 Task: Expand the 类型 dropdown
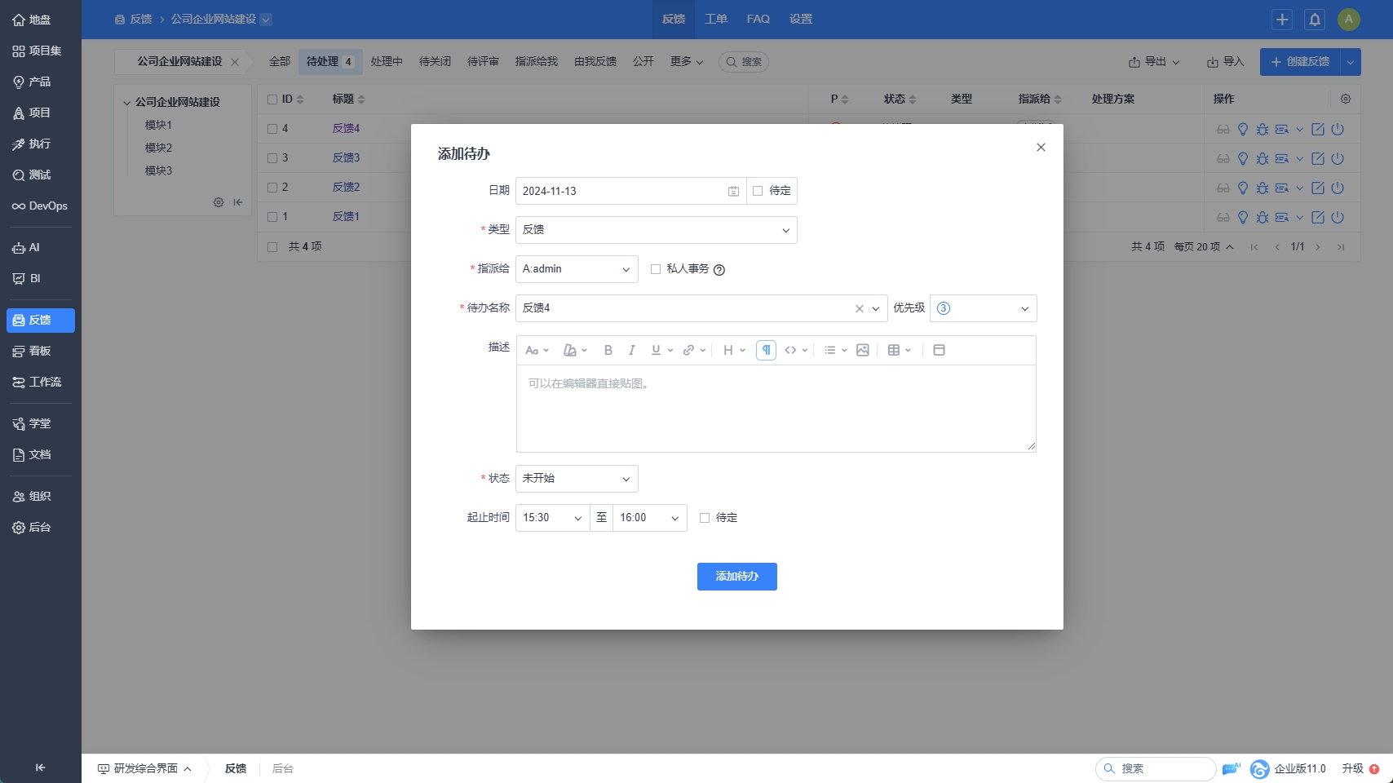tap(656, 230)
